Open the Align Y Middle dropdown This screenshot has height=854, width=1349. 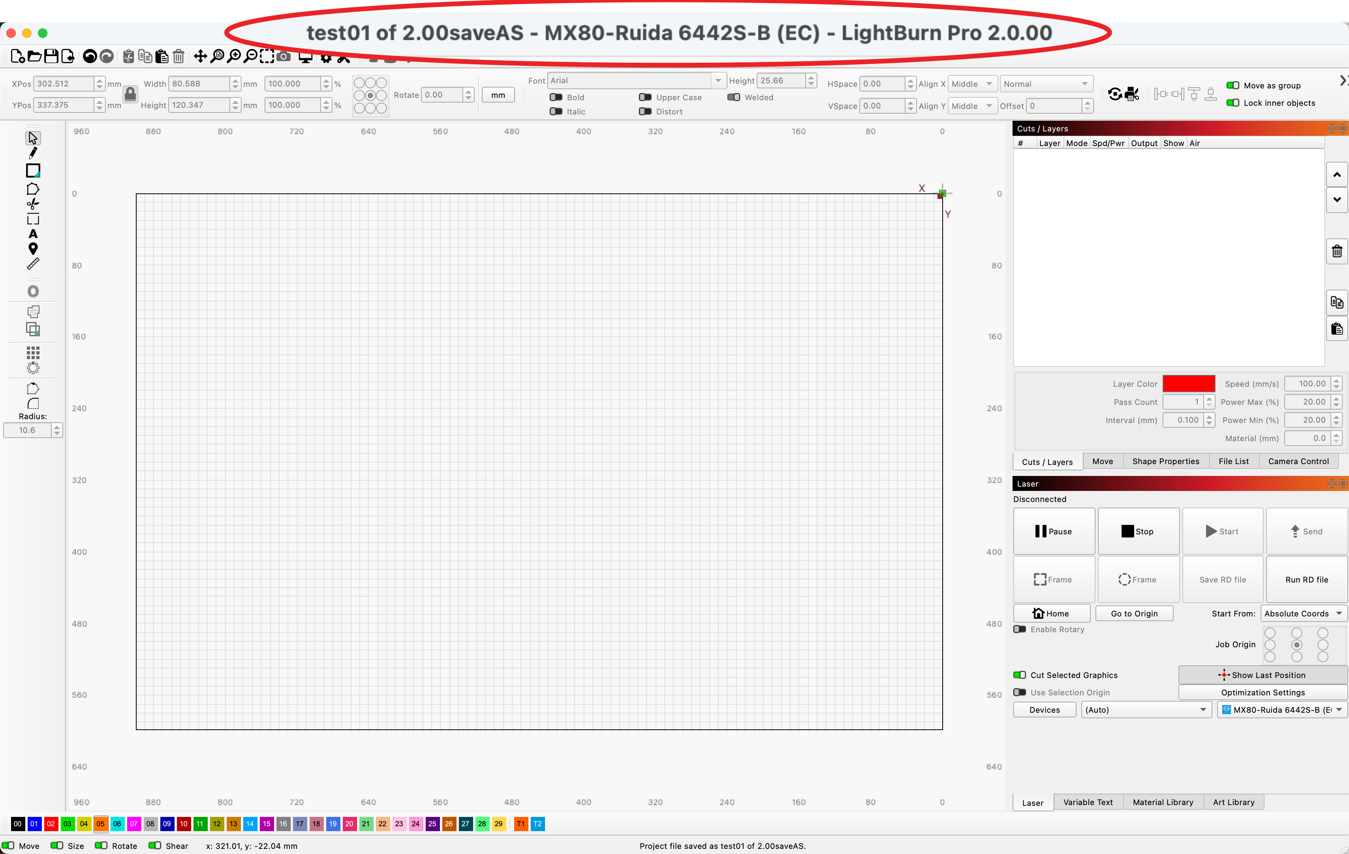972,106
